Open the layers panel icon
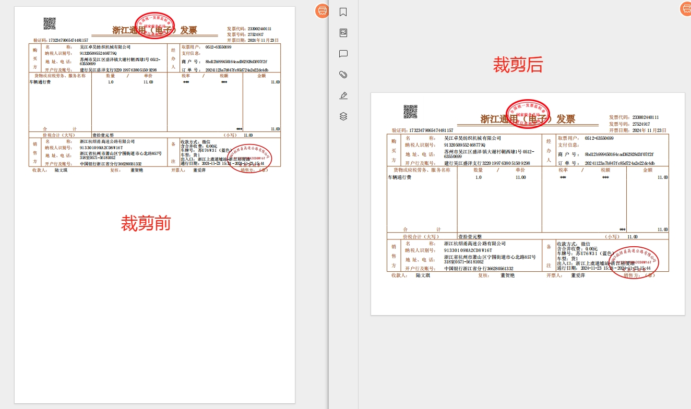691x409 pixels. (x=343, y=116)
